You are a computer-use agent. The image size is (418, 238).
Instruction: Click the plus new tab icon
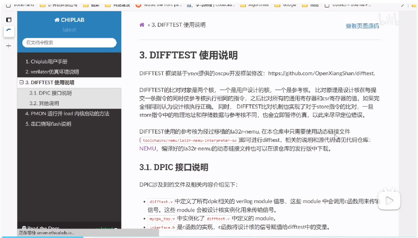[x=9, y=46]
